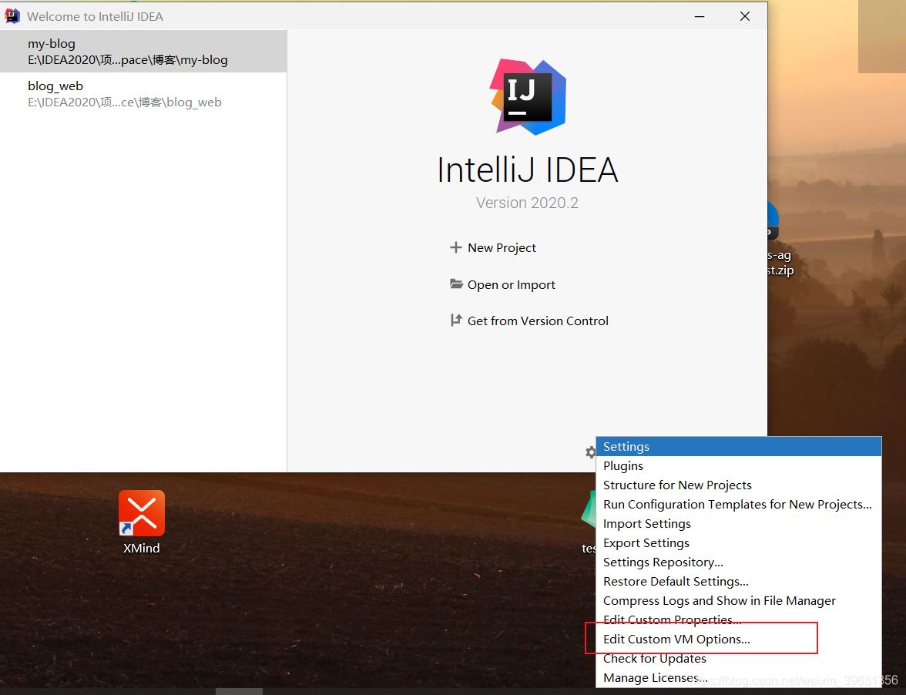The height and width of the screenshot is (695, 906).
Task: Click the IntelliJ title bar icon
Action: point(12,16)
